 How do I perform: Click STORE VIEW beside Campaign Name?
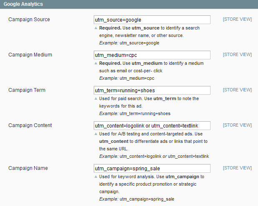point(237,168)
